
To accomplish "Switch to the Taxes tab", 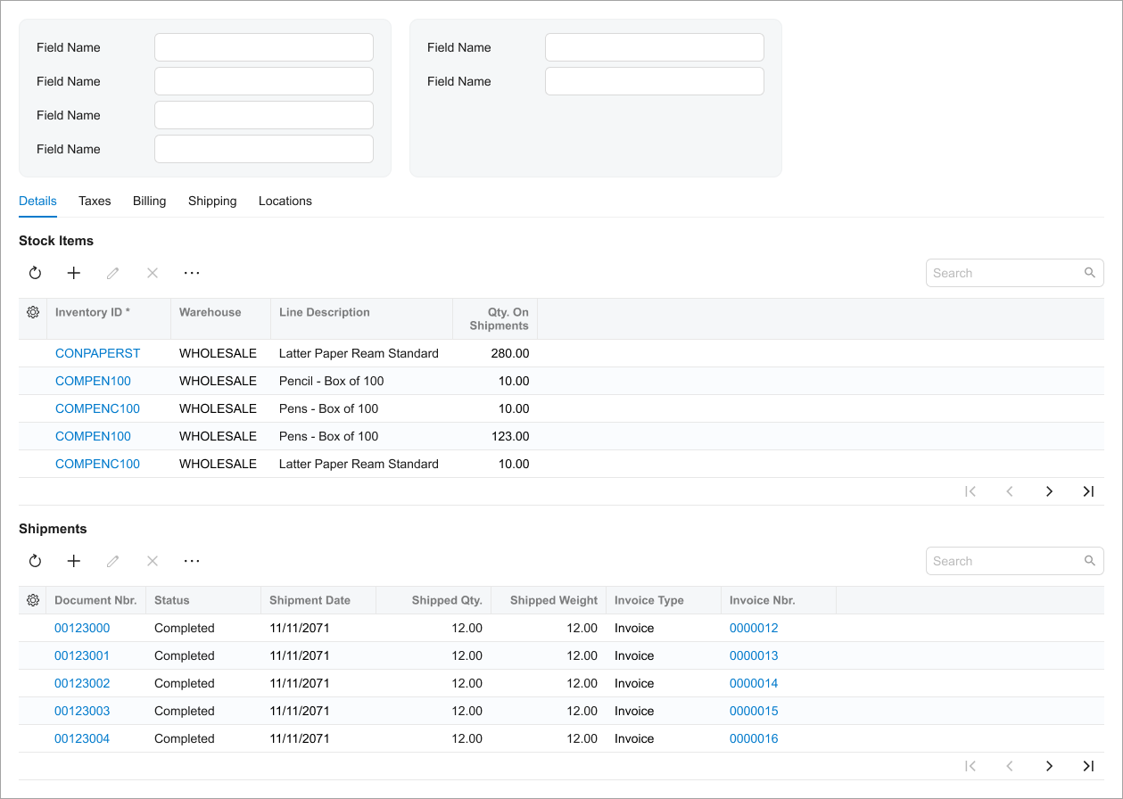I will (95, 201).
